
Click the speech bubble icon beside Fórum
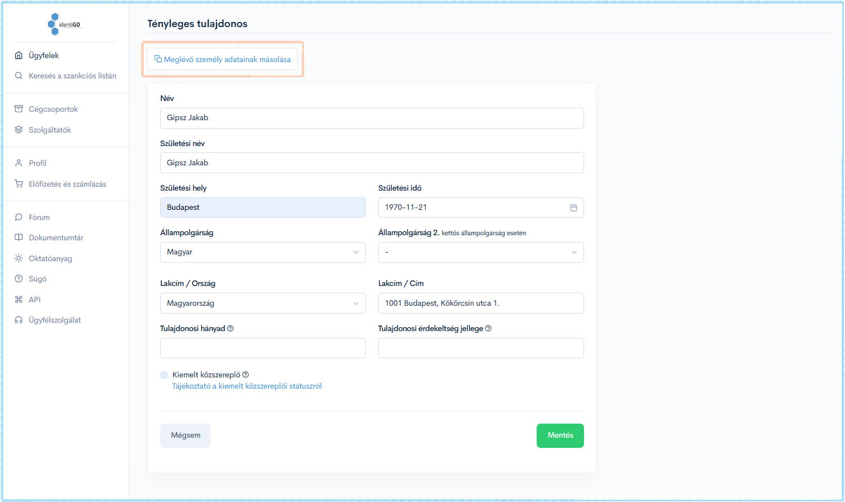click(19, 217)
